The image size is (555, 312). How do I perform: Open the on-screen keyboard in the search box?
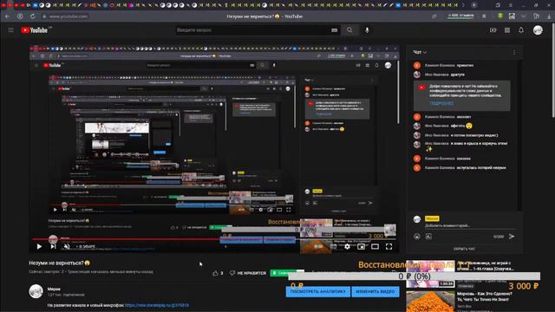334,30
